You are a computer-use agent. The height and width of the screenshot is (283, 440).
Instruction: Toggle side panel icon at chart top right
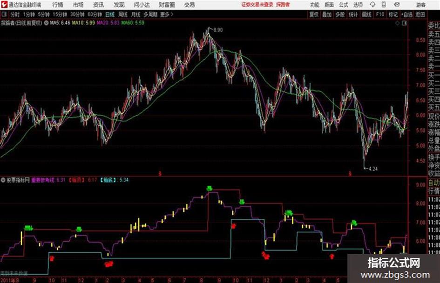404,23
